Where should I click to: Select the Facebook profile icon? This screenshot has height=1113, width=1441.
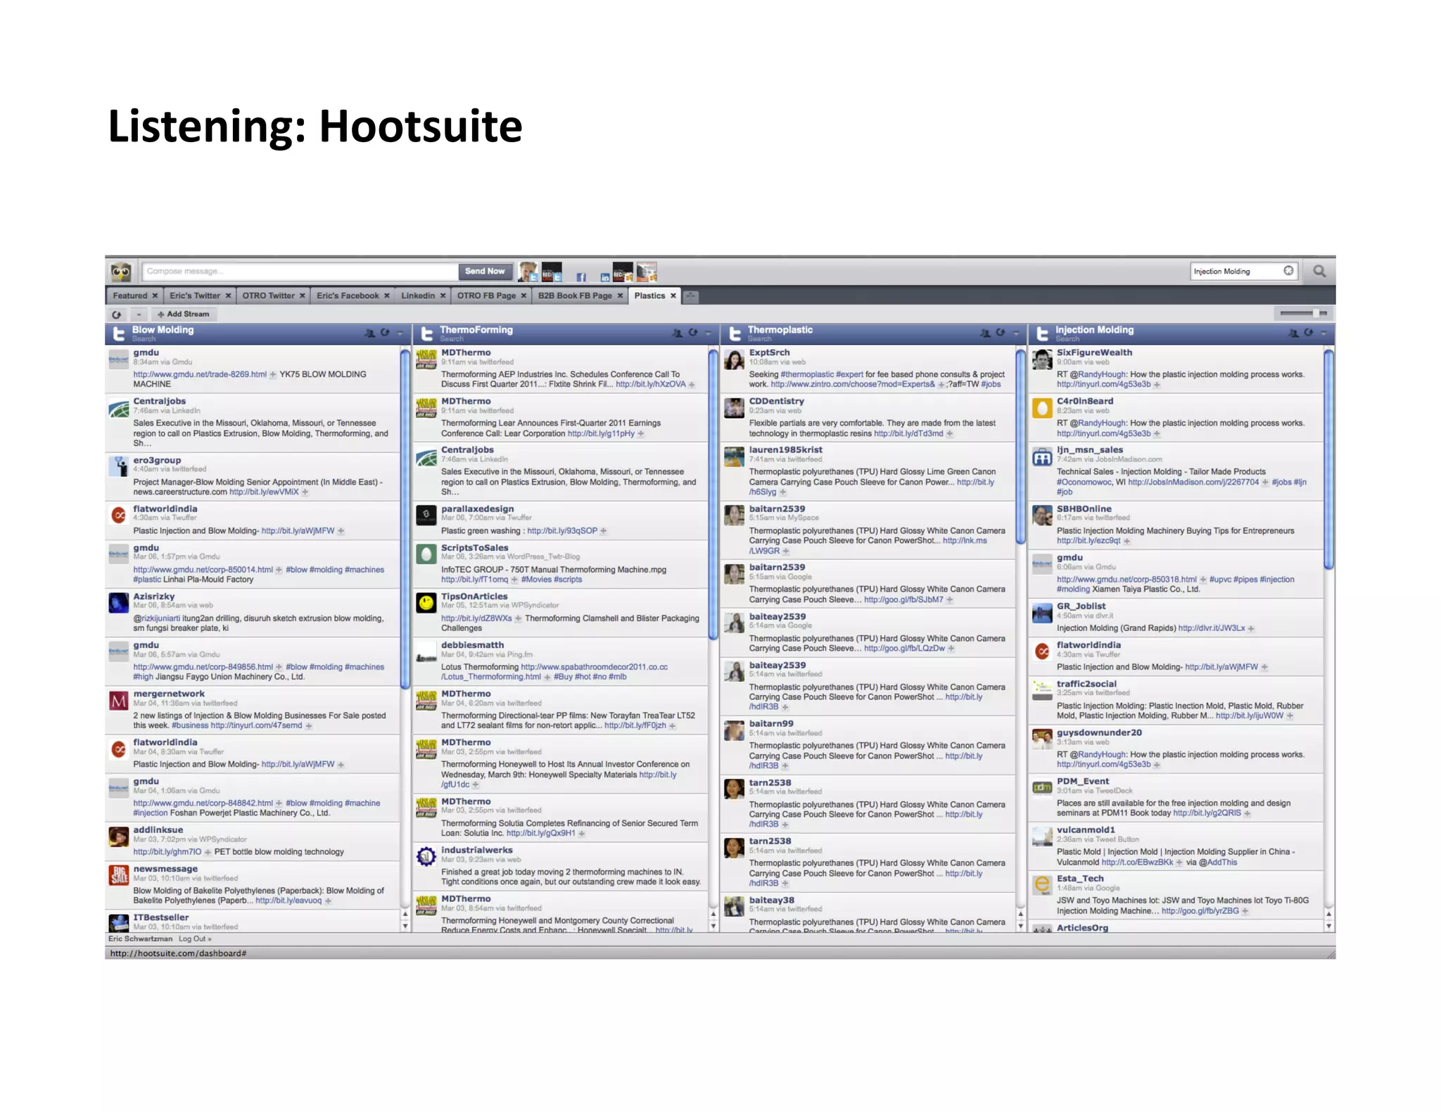581,278
